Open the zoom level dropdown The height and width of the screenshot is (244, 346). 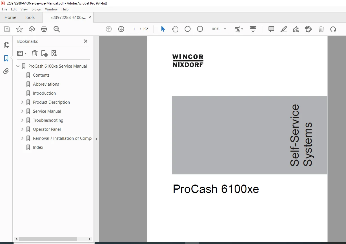click(225, 29)
